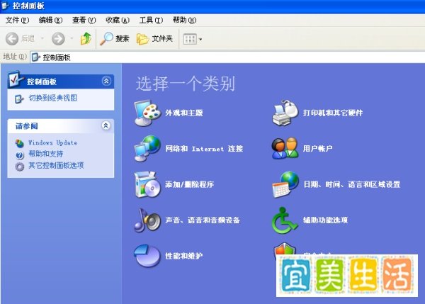425x304 pixels.
Task: Click the 切换到经典视图 link
Action: tap(53, 98)
